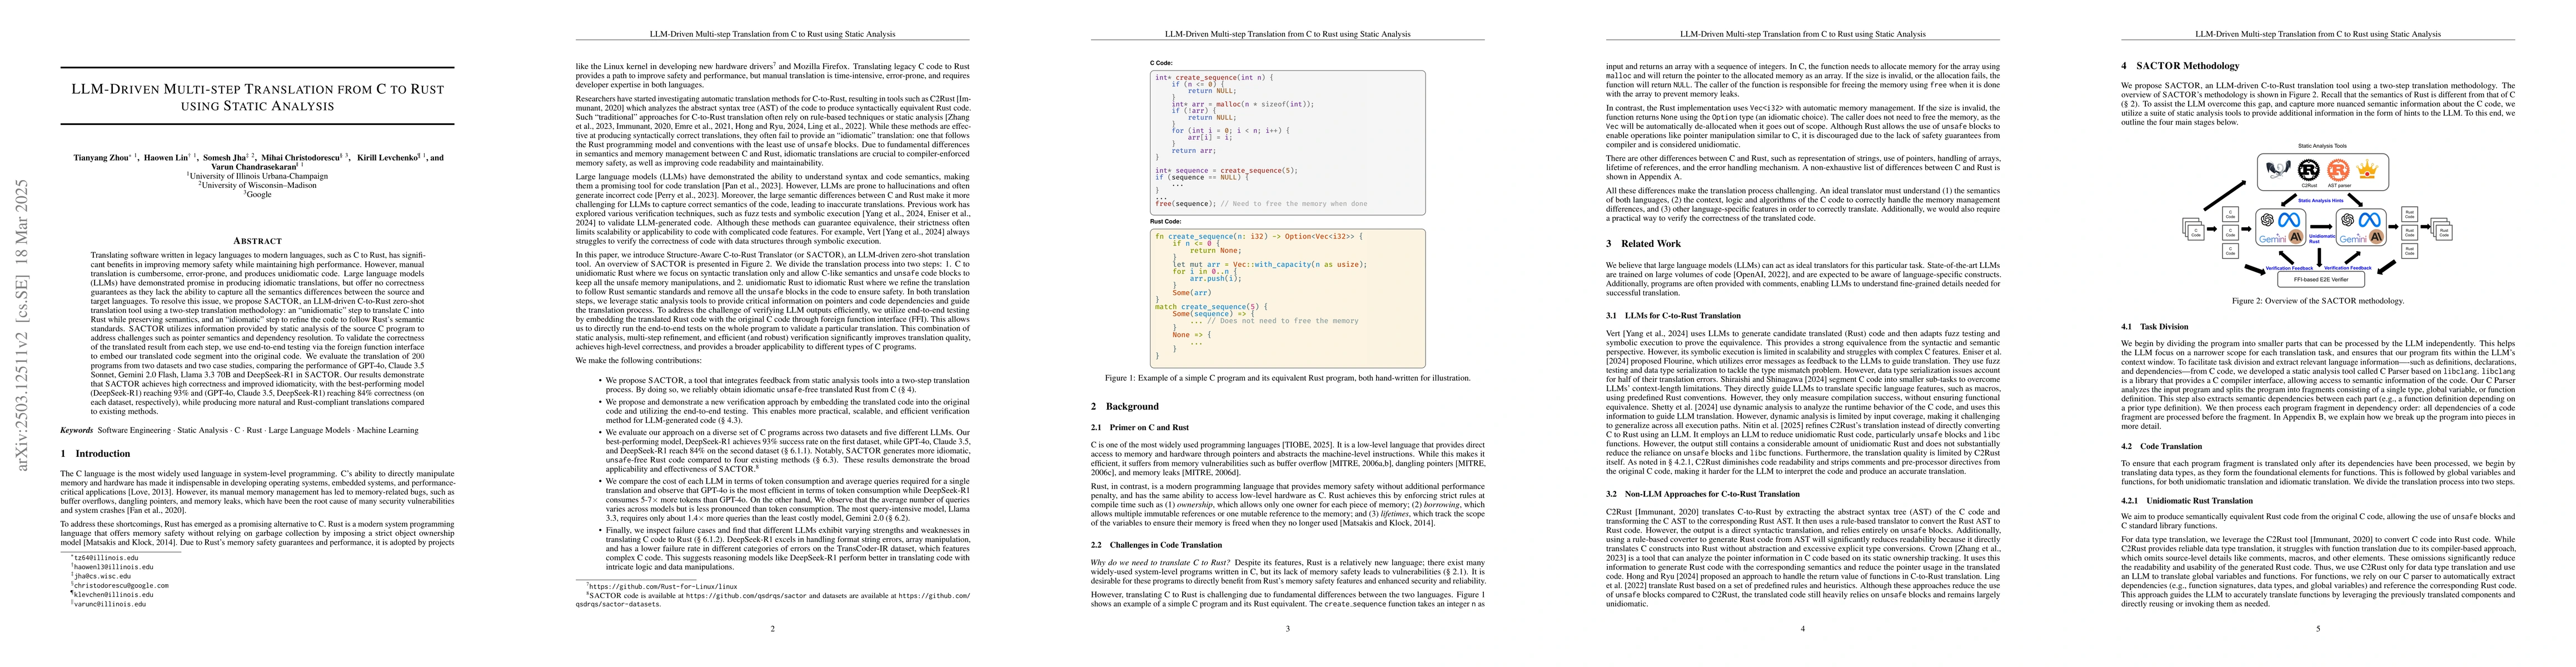Viewport: 2576px width, 667px height.
Task: Click the 2 Background section heading
Action: pos(1125,406)
